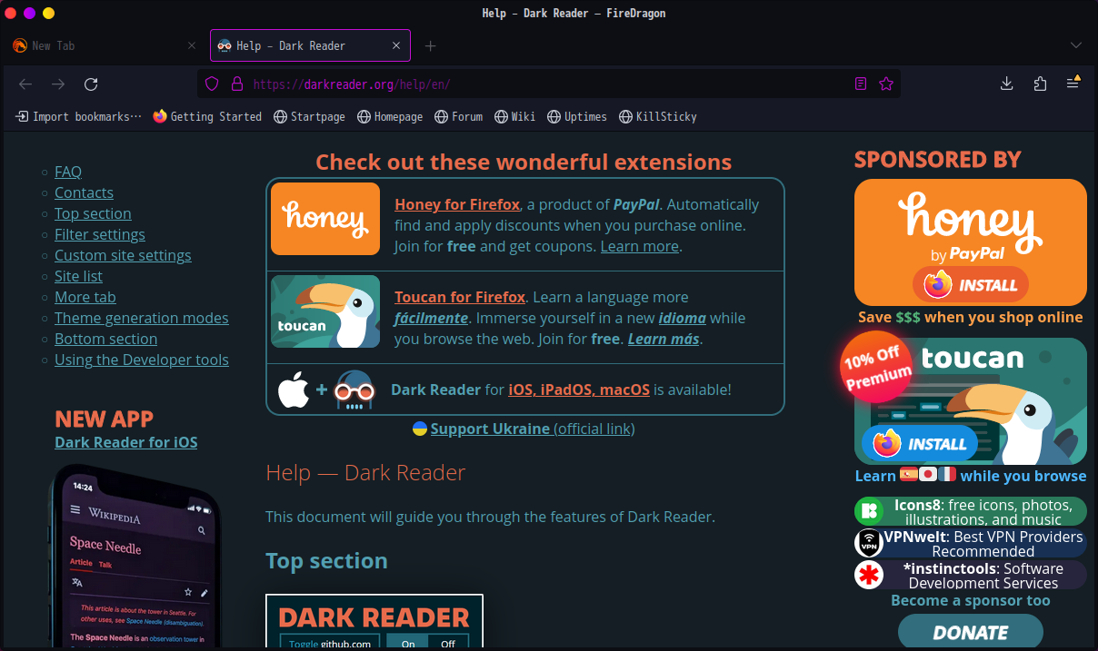1098x651 pixels.
Task: Click Become a sponsor too link
Action: pos(970,600)
